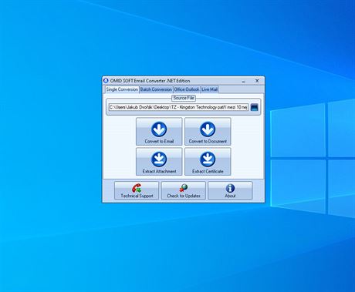Click Check for Updates

(x=184, y=190)
